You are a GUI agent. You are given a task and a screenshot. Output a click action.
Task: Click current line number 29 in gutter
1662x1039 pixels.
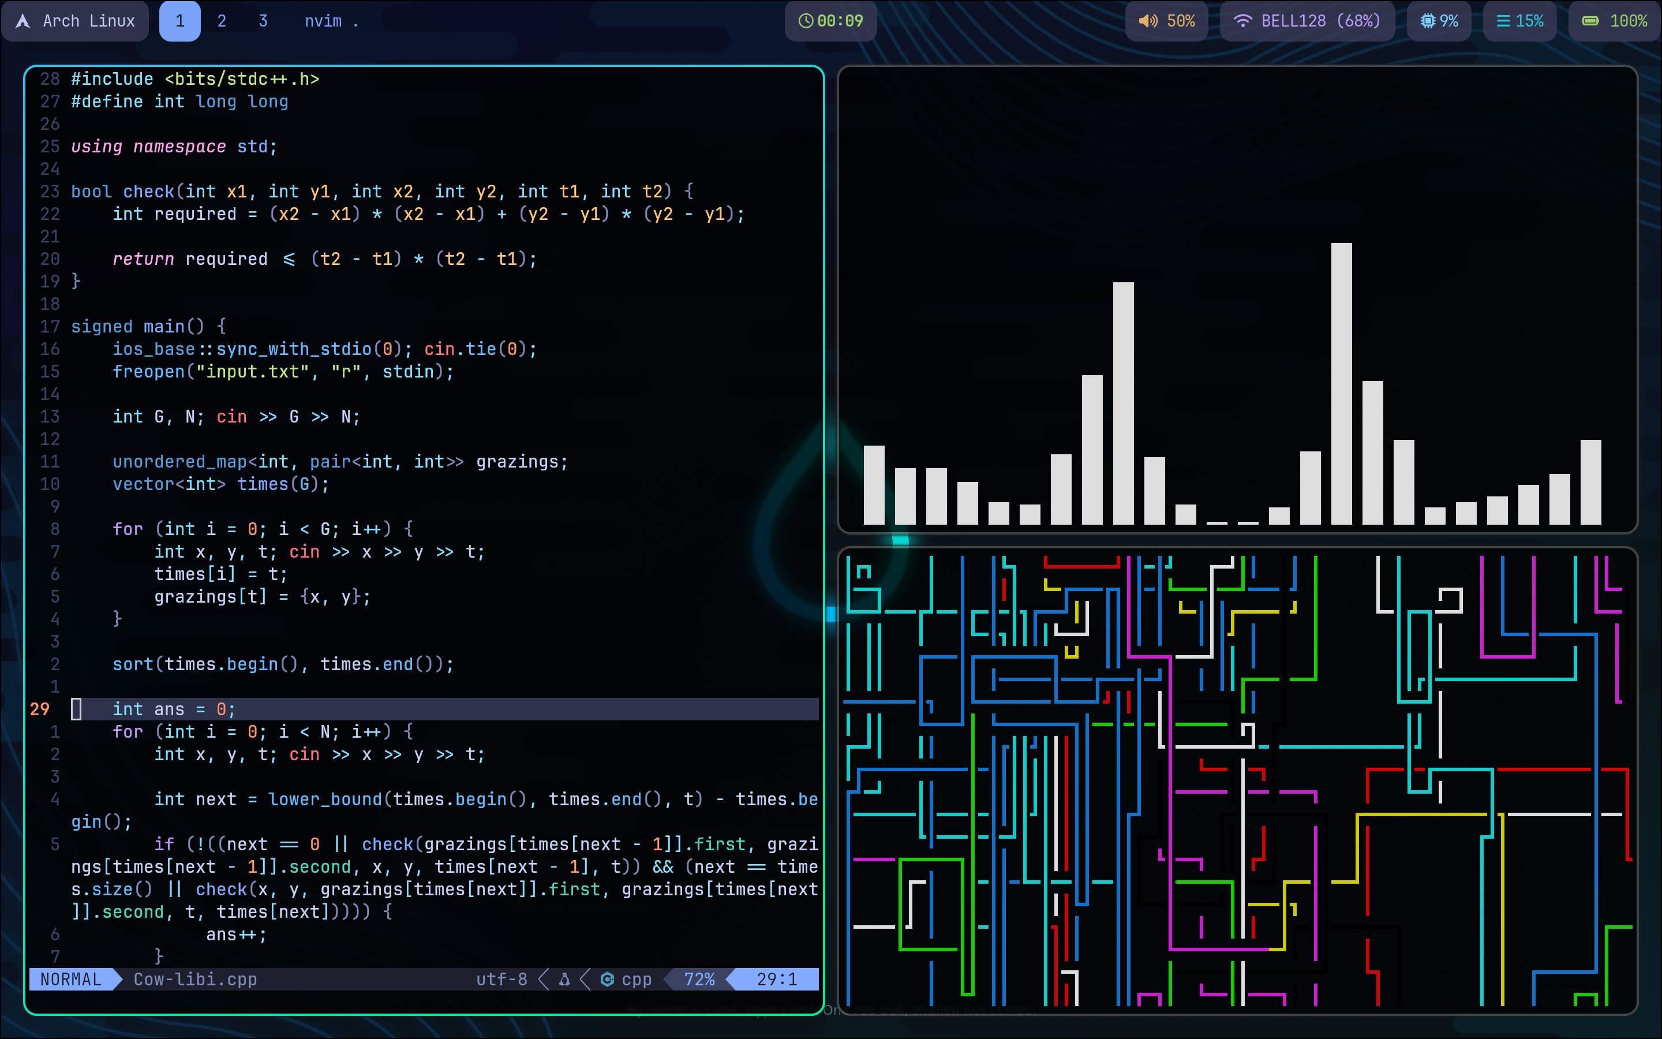[x=40, y=709]
